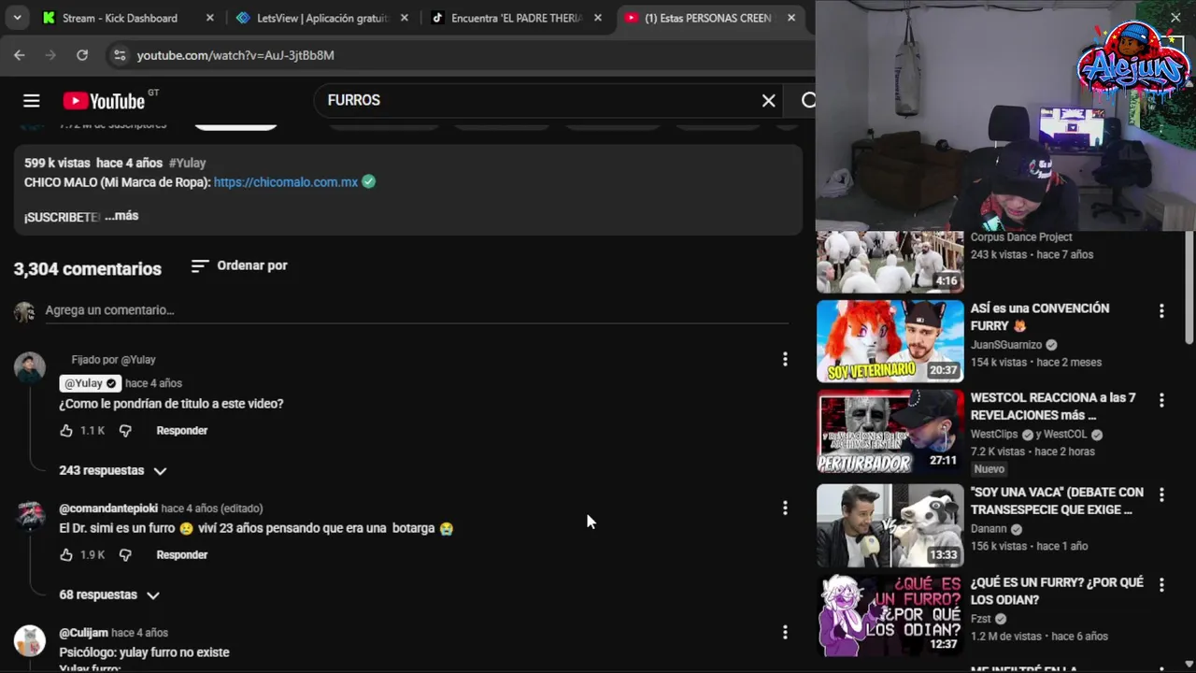The height and width of the screenshot is (673, 1196).
Task: Open the Danann channel name
Action: [x=989, y=529]
